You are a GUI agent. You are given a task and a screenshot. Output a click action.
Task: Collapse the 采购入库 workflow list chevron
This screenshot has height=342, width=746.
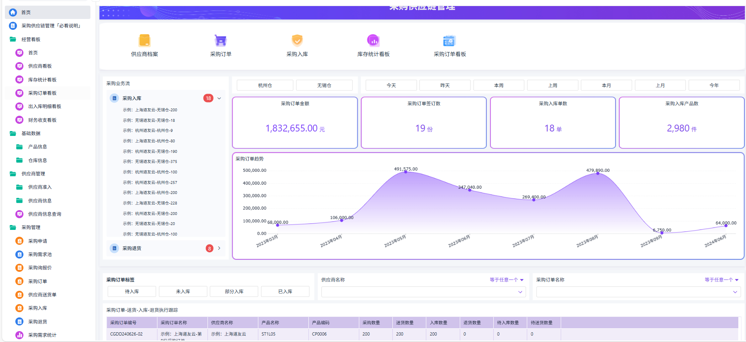click(x=219, y=98)
